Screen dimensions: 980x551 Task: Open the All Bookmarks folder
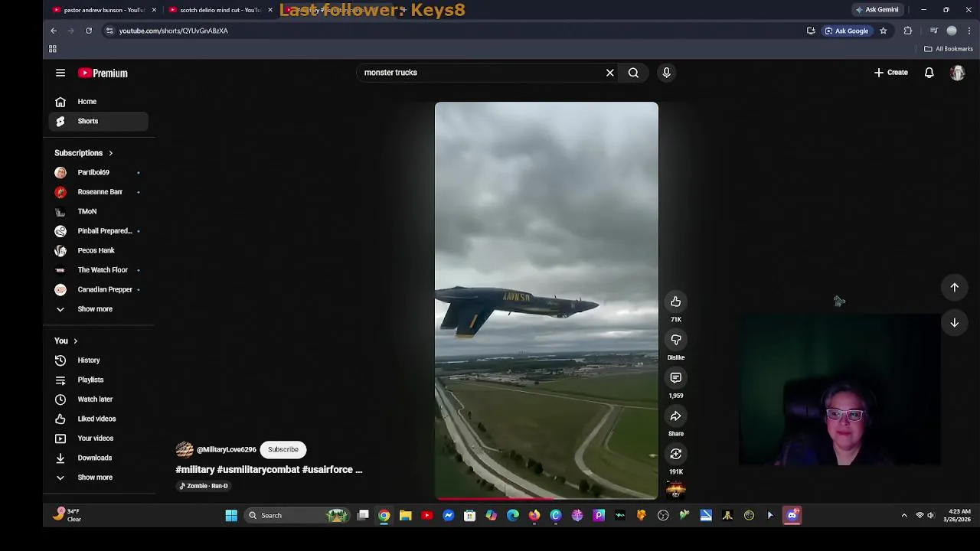(x=948, y=49)
